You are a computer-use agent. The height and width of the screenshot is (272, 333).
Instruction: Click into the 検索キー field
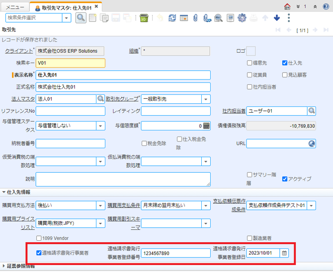point(70,63)
